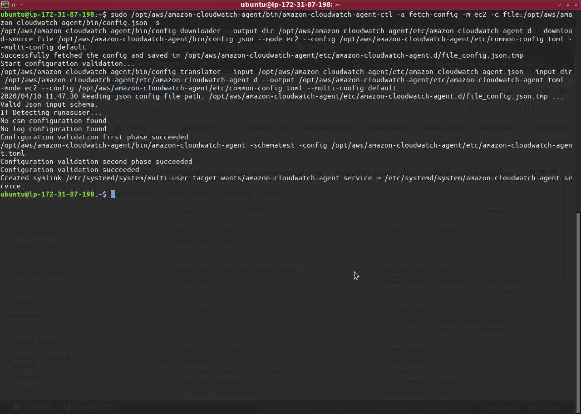The image size is (581, 414).
Task: Open the Description tab in AWS console behind
Action: (x=134, y=194)
